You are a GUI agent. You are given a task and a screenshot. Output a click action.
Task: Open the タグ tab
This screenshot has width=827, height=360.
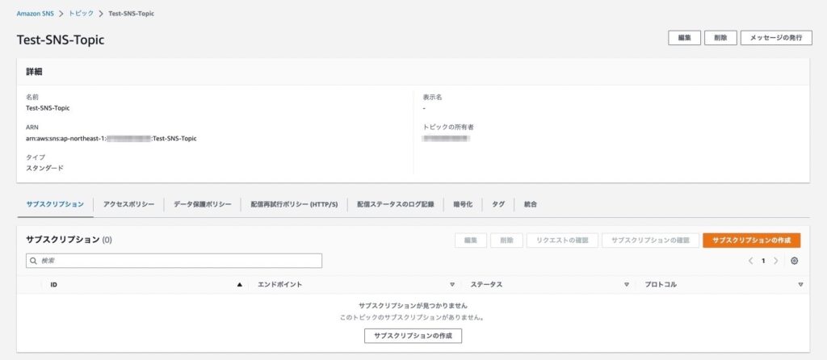coord(497,204)
